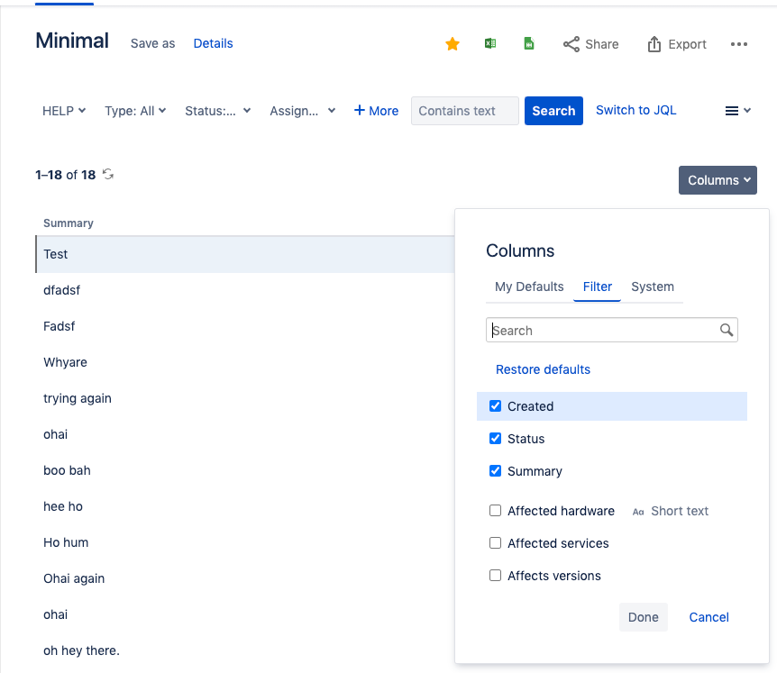Check the Affected hardware checkbox
Image resolution: width=777 pixels, height=673 pixels.
[x=495, y=511]
